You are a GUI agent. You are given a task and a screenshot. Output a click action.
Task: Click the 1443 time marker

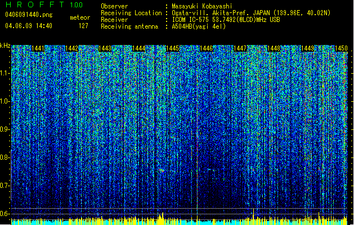pos(105,48)
